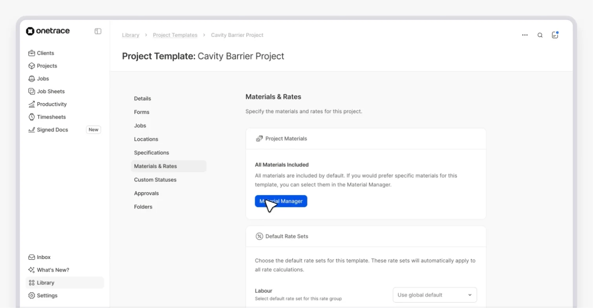Viewport: 593px width, 308px height.
Task: Click the Projects cube icon
Action: (32, 66)
